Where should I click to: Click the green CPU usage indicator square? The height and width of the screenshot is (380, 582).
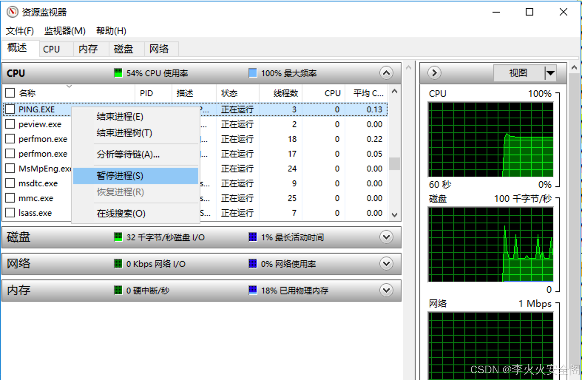coord(118,73)
